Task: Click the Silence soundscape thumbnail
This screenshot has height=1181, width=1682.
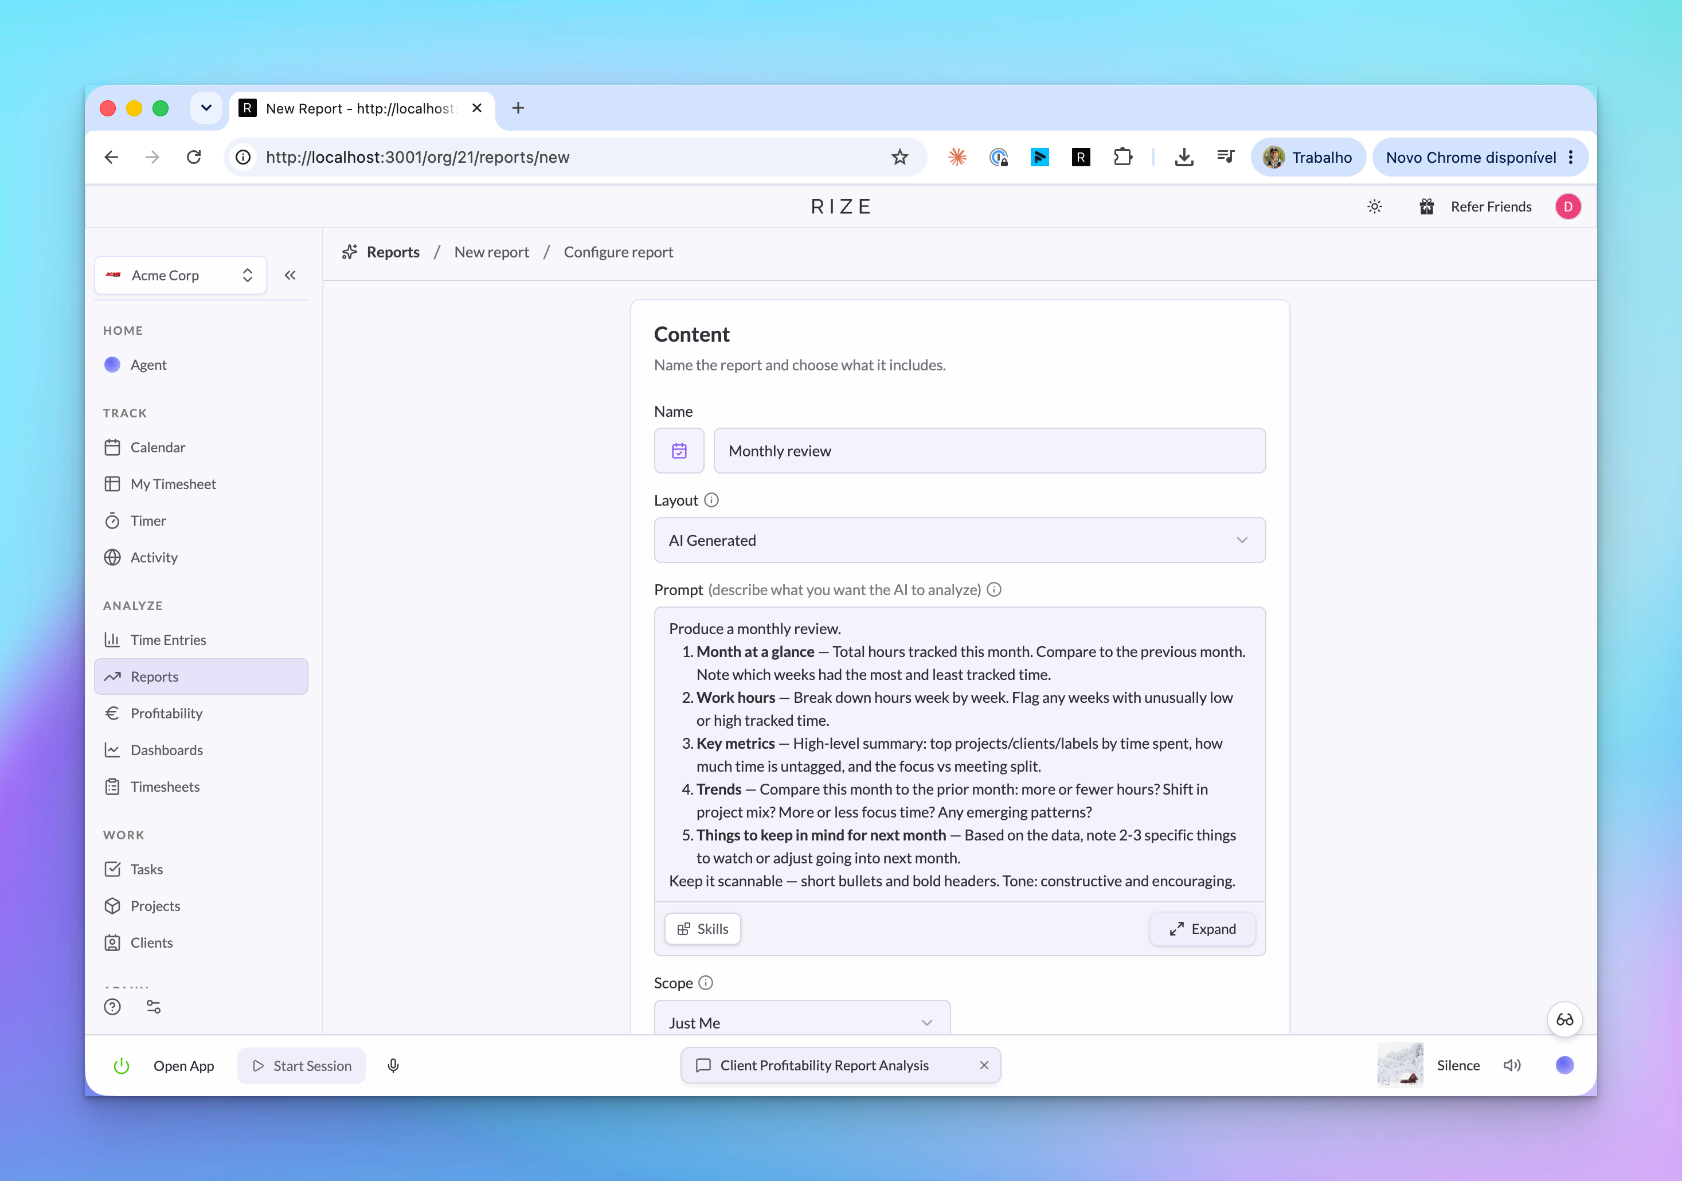Action: 1400,1065
